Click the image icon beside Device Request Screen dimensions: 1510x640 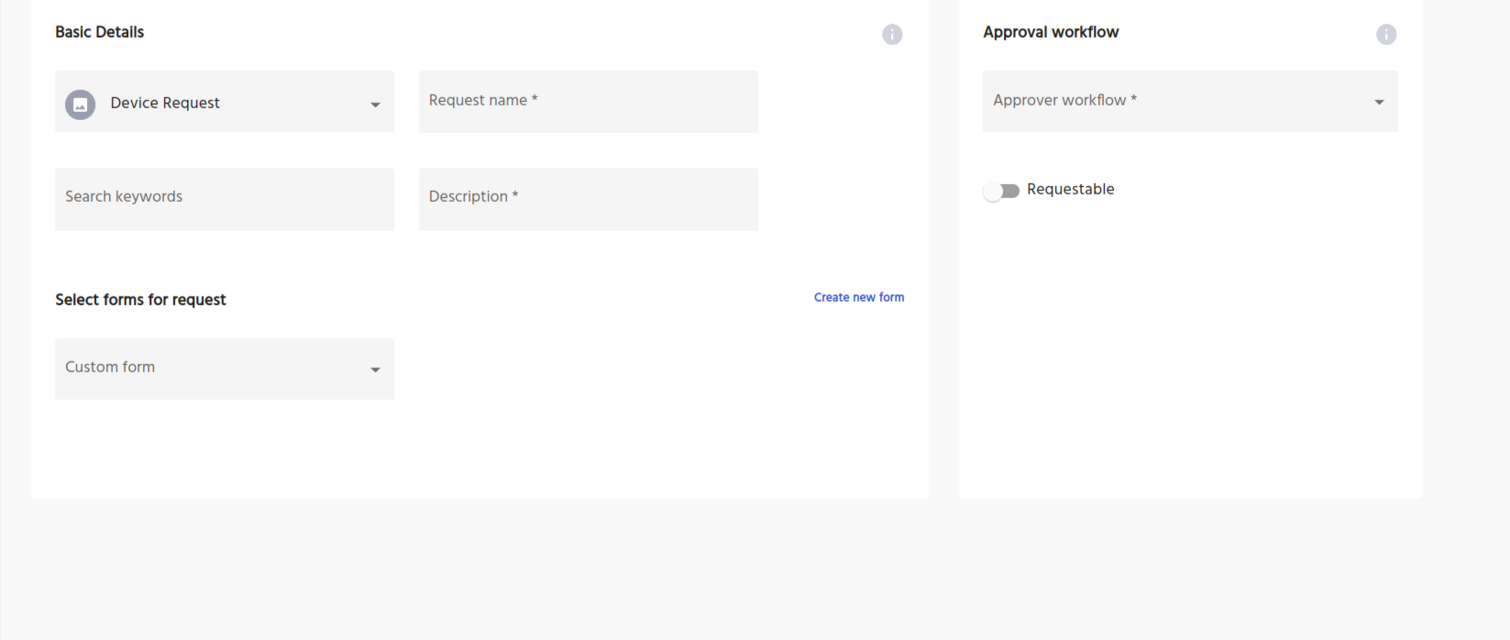pos(81,105)
